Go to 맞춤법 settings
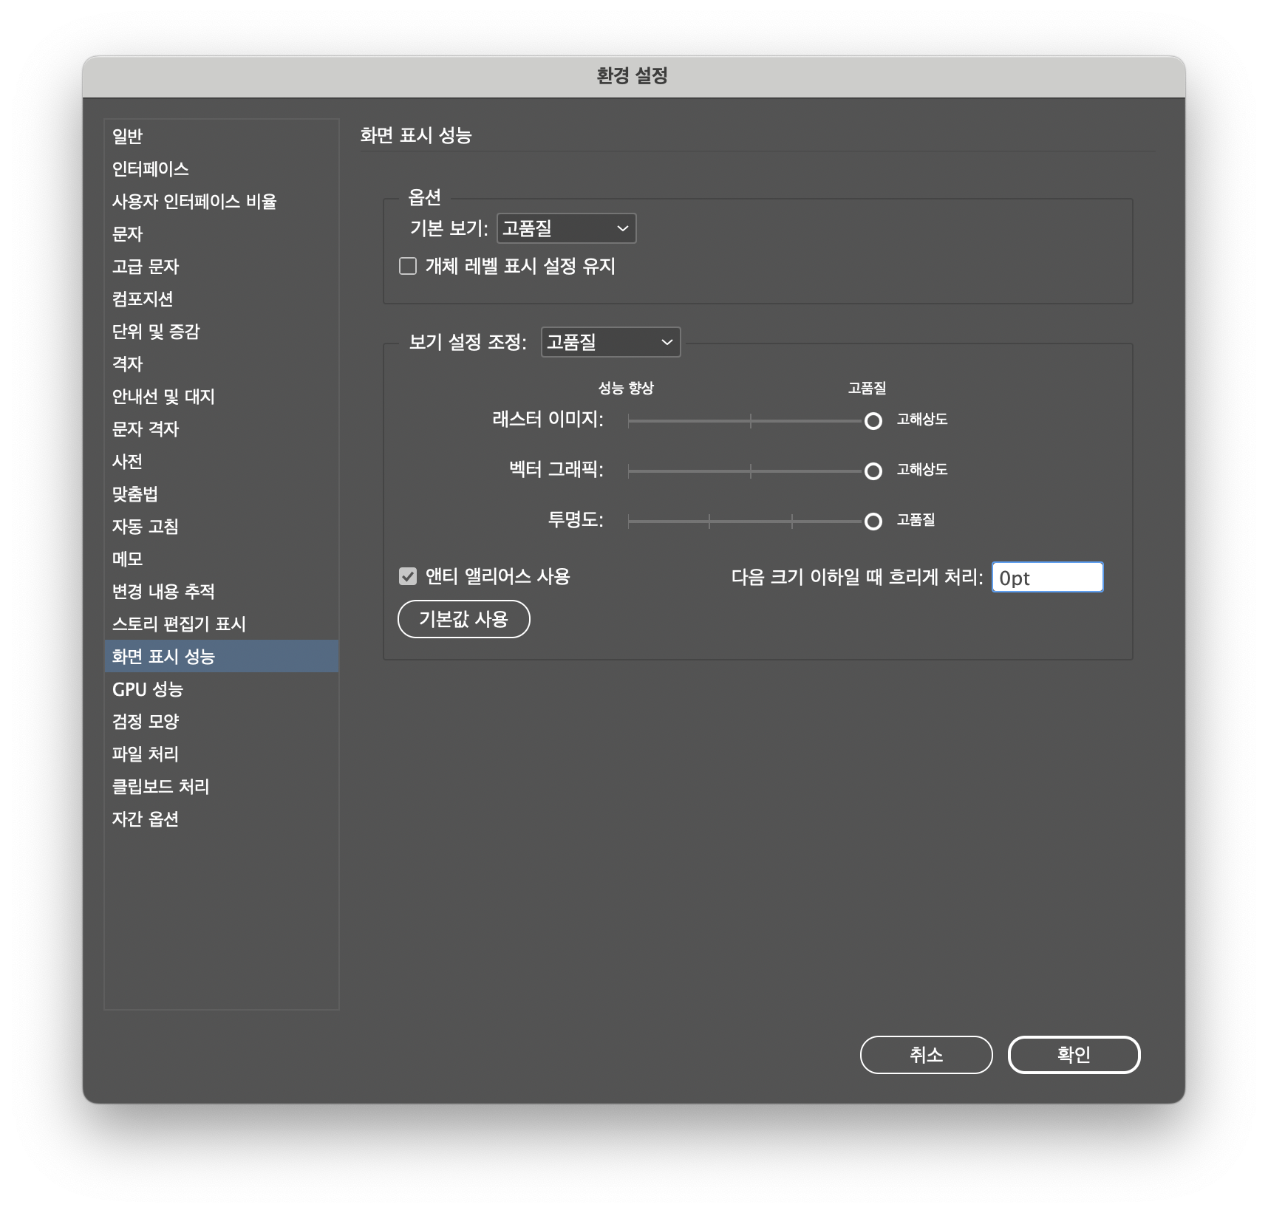The width and height of the screenshot is (1268, 1213). (221, 493)
